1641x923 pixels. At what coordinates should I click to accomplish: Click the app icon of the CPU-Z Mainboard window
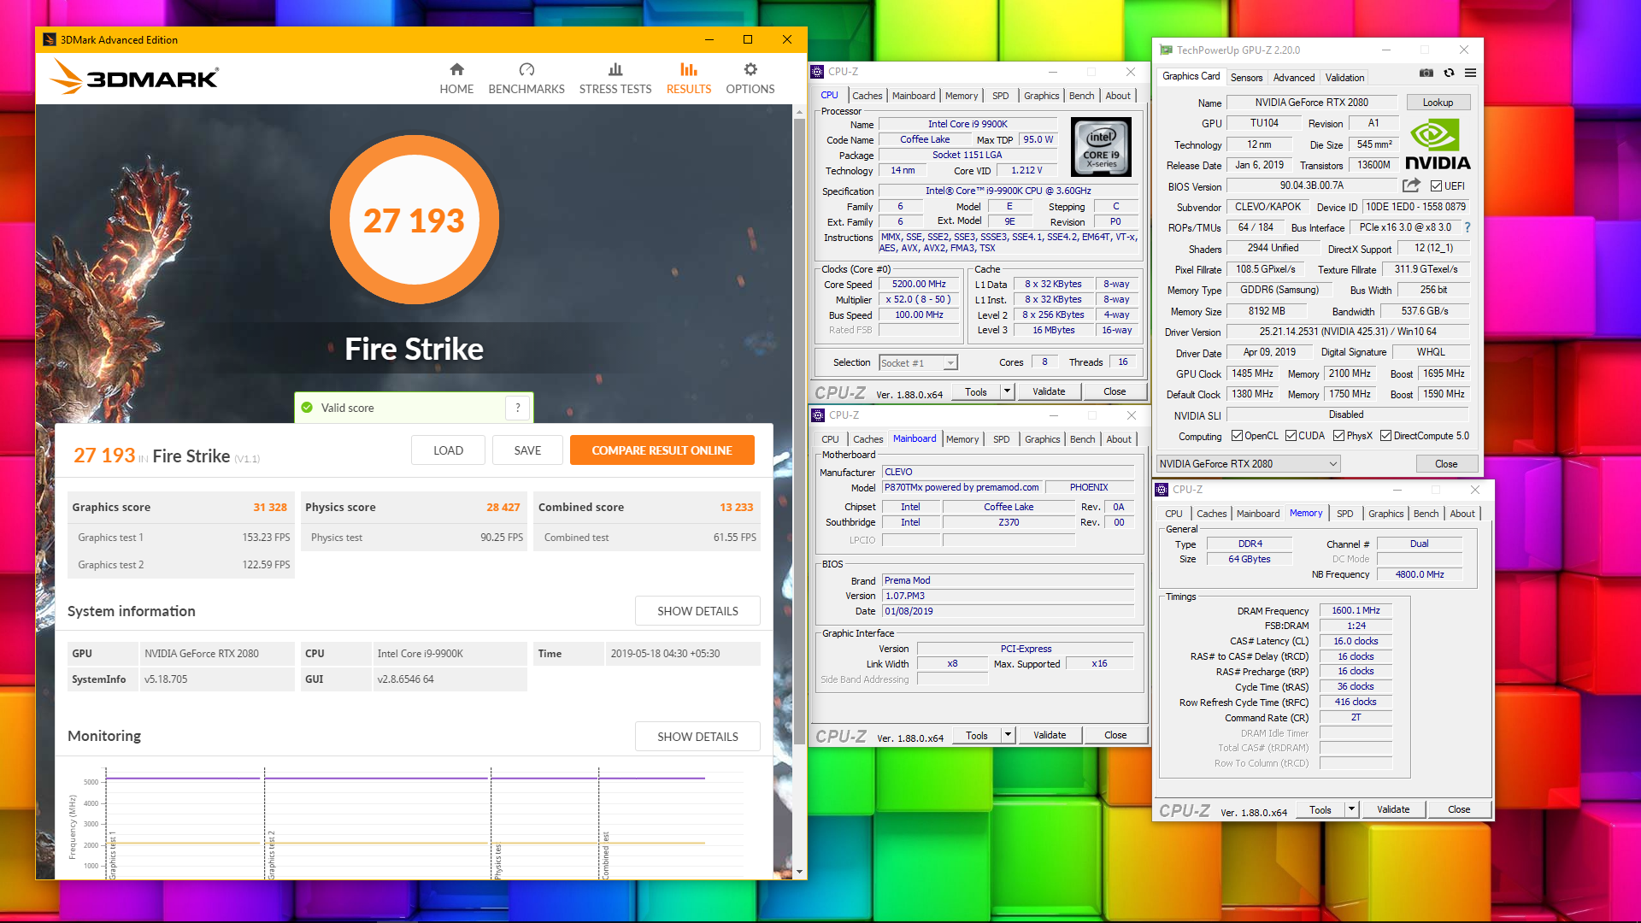tap(817, 415)
